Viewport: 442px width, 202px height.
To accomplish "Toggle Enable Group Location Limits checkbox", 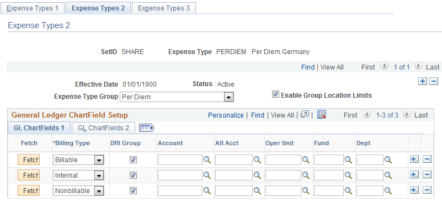I will pos(275,95).
